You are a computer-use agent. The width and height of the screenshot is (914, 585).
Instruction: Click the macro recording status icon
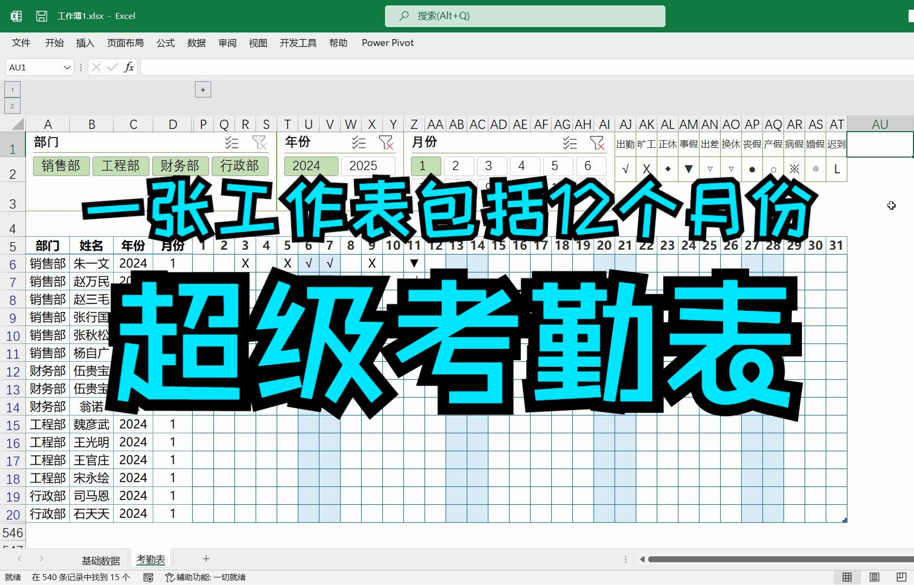148,577
